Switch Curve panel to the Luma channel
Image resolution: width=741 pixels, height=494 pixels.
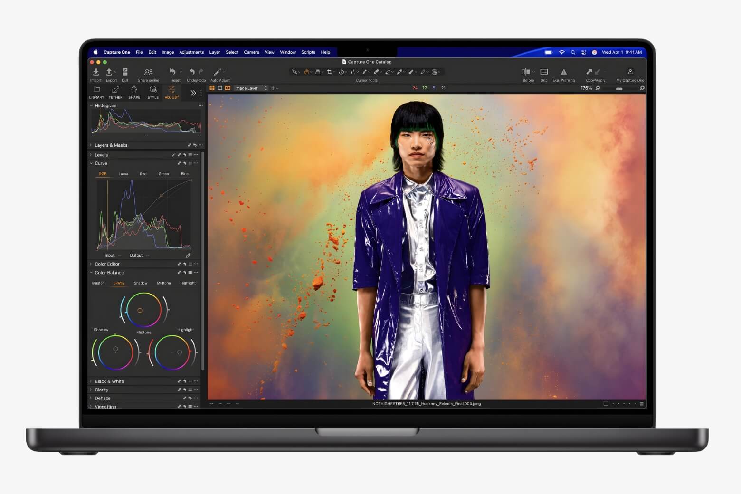(123, 174)
